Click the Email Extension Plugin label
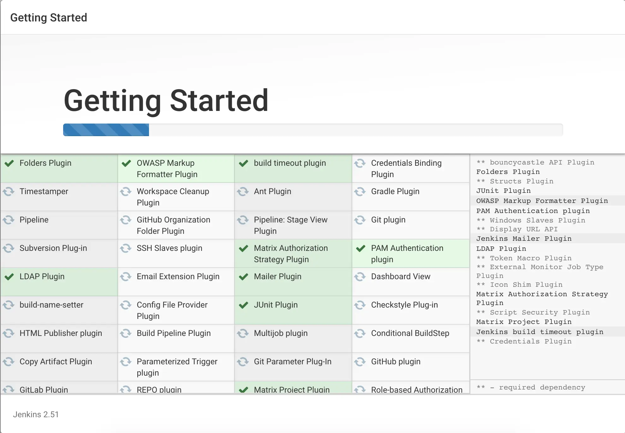 178,277
